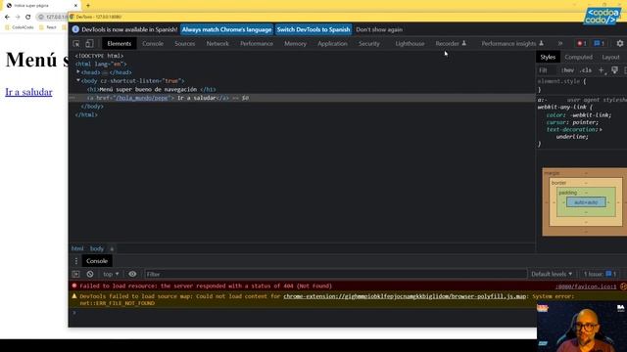Image resolution: width=627 pixels, height=352 pixels.
Task: Open a new browser tab plus
Action: point(88,6)
